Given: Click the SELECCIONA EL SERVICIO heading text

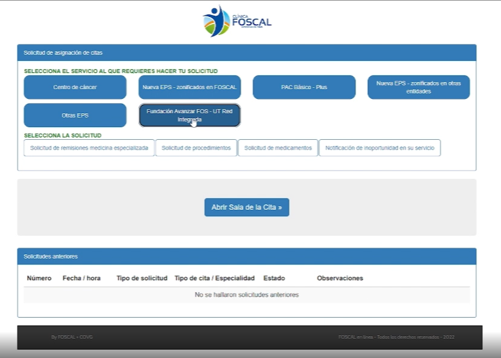Looking at the screenshot, I should coord(121,71).
